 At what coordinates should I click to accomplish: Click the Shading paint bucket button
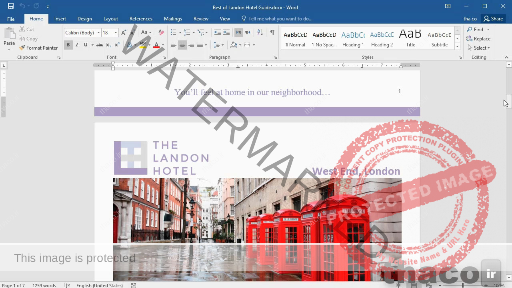[x=234, y=45]
